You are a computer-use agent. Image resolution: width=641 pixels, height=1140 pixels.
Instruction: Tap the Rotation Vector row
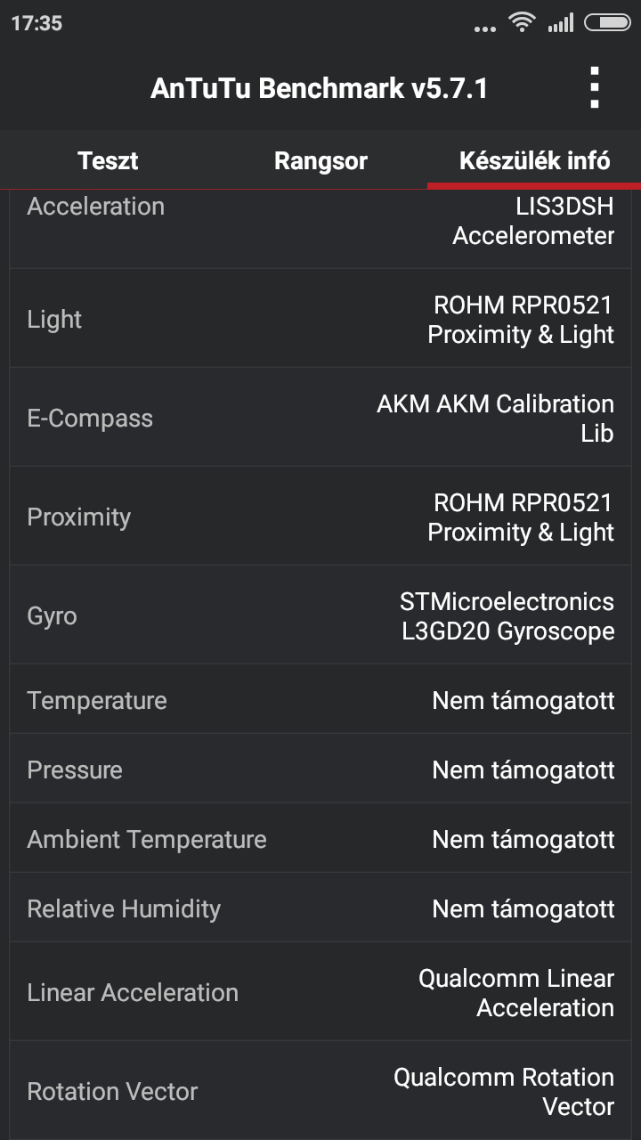click(x=320, y=1092)
